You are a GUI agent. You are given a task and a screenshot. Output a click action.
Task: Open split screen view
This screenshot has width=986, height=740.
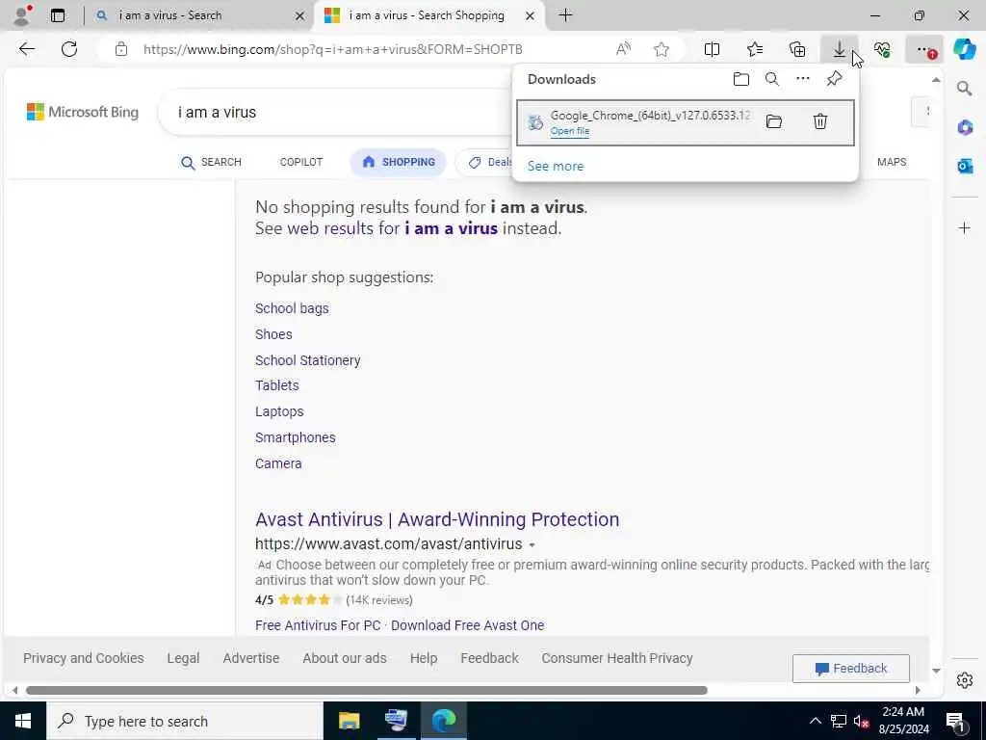pyautogui.click(x=712, y=49)
